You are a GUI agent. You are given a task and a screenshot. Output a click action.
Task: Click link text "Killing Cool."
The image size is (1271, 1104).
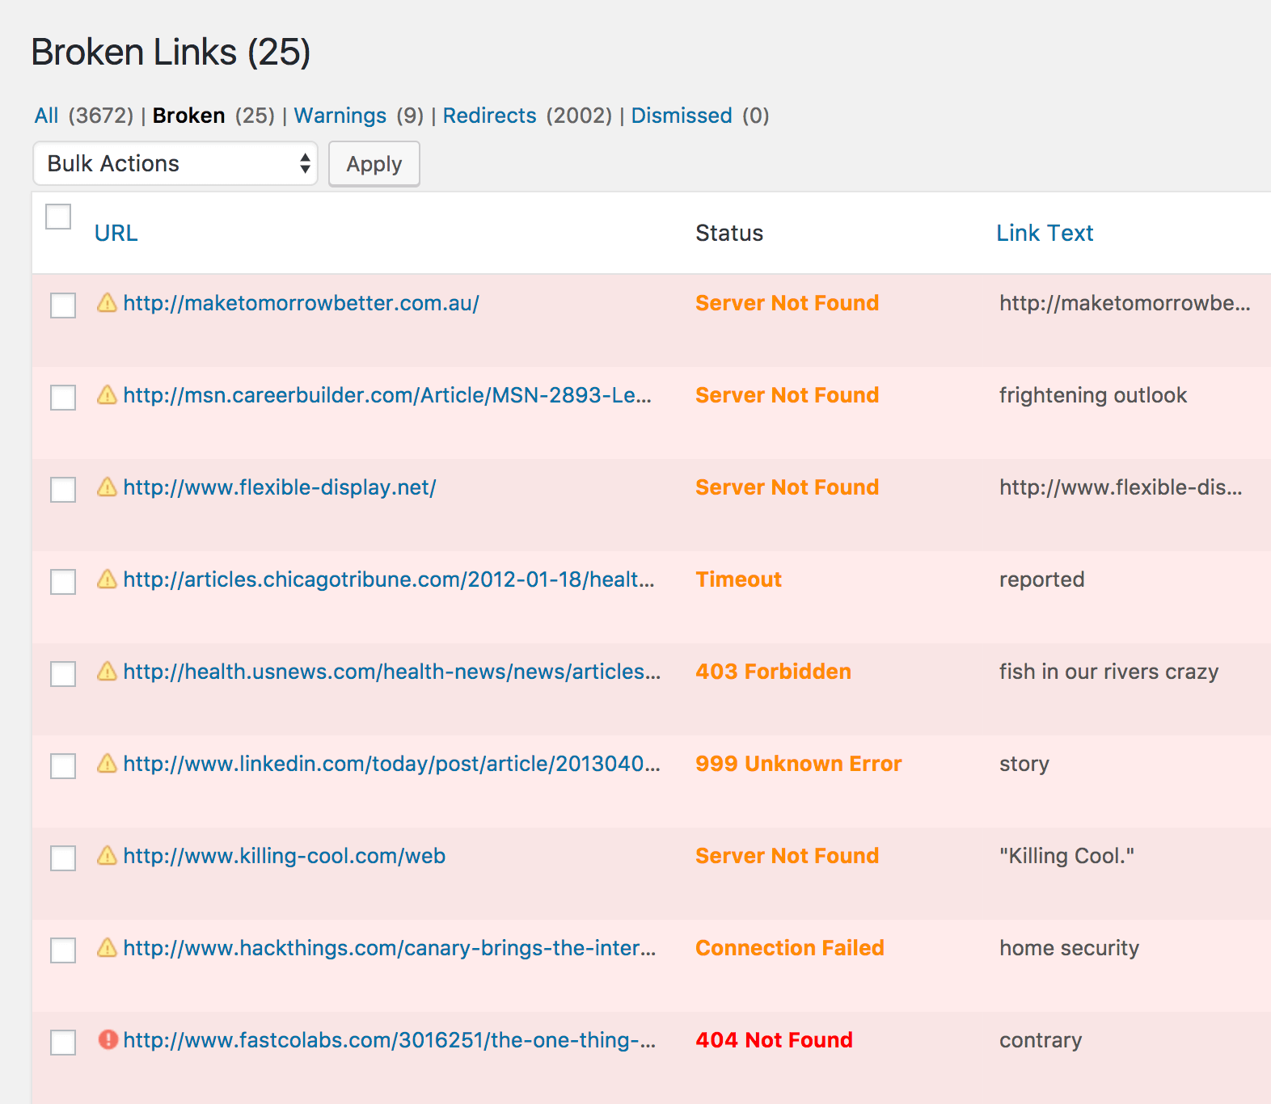(x=1066, y=856)
